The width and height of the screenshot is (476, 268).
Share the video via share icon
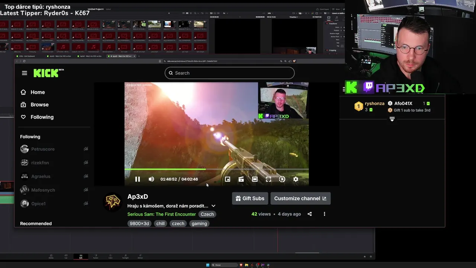[x=309, y=214]
